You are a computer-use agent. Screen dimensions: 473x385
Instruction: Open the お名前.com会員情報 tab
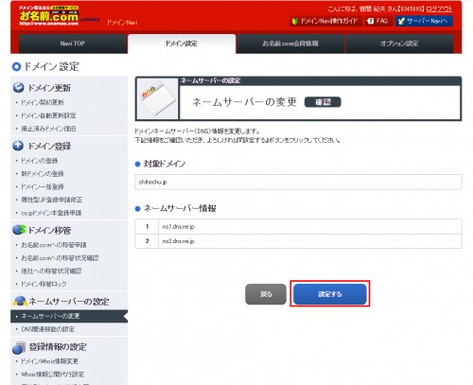pyautogui.click(x=290, y=44)
